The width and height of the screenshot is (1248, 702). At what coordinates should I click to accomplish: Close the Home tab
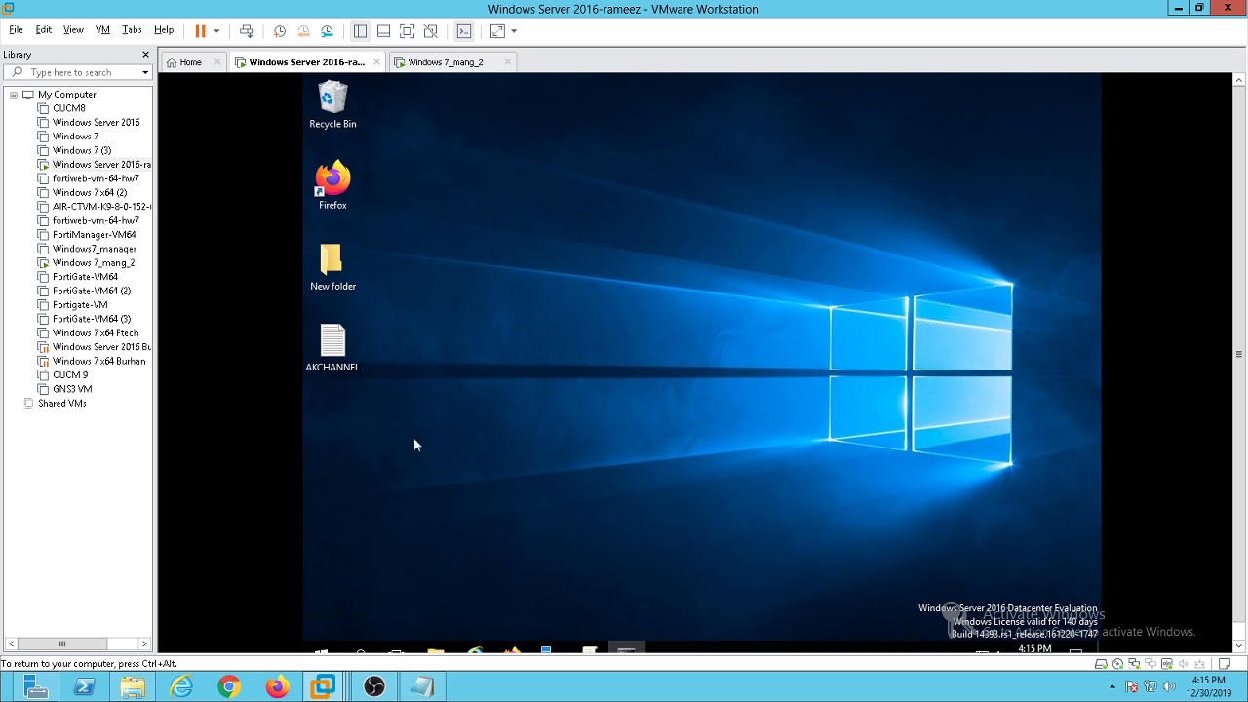coord(217,62)
